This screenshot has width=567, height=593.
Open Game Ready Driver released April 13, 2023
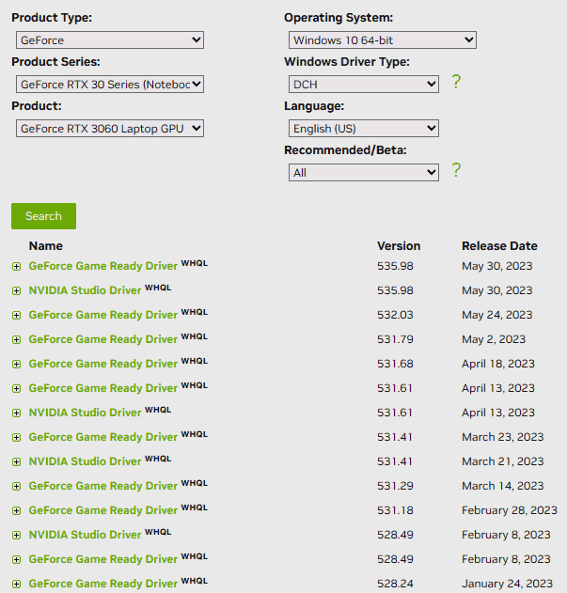point(102,388)
